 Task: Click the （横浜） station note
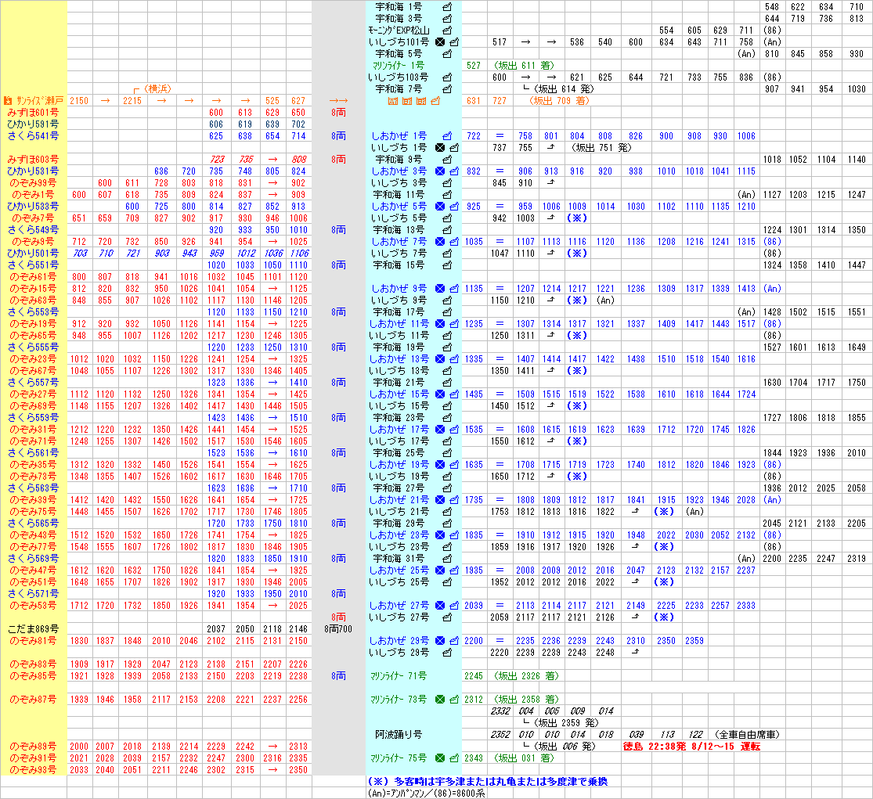click(157, 89)
